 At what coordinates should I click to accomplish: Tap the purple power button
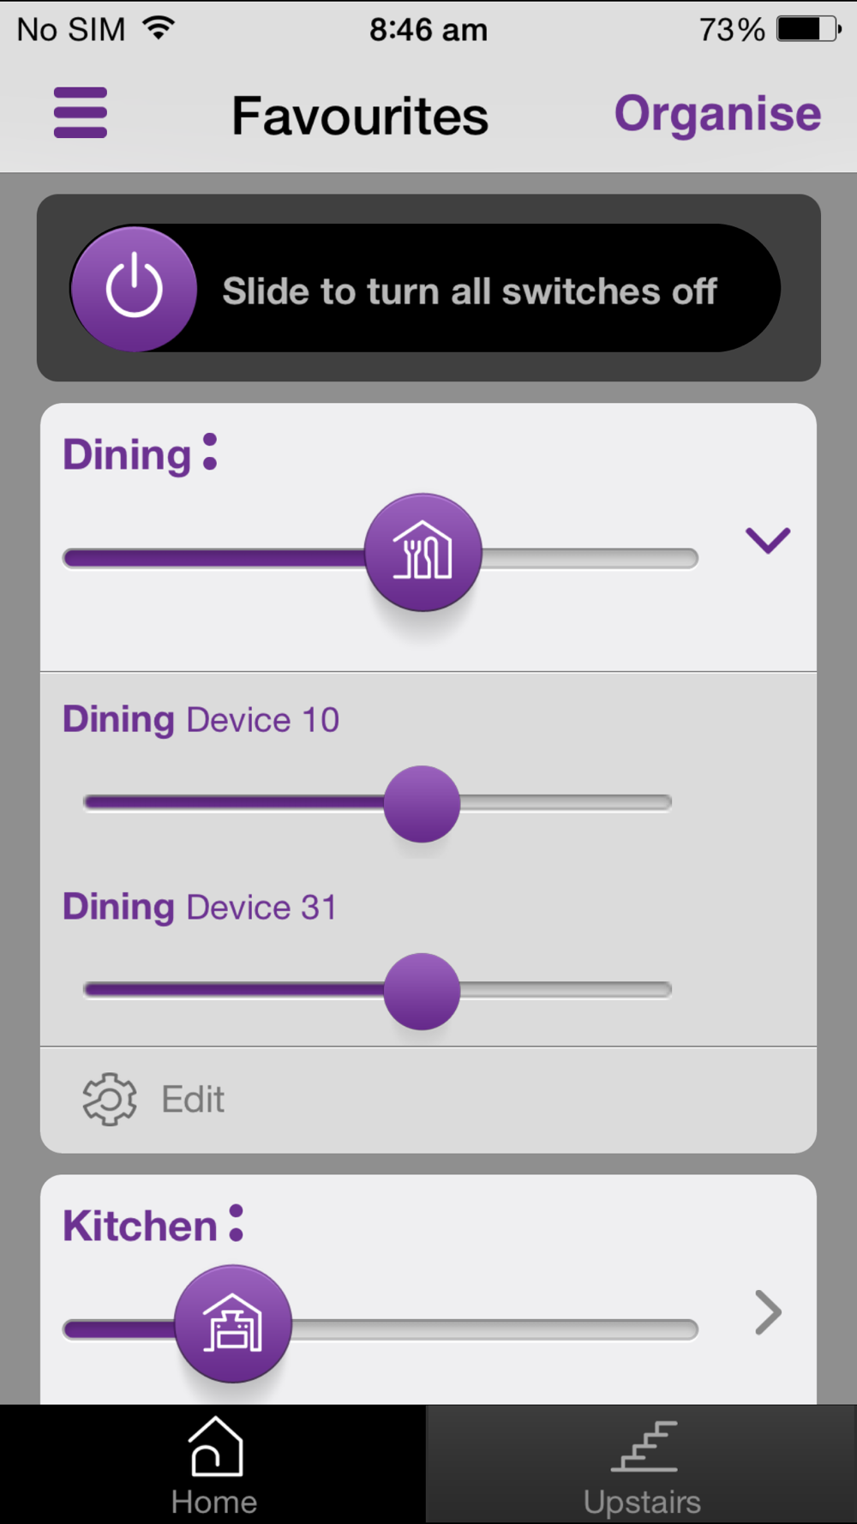tap(134, 289)
